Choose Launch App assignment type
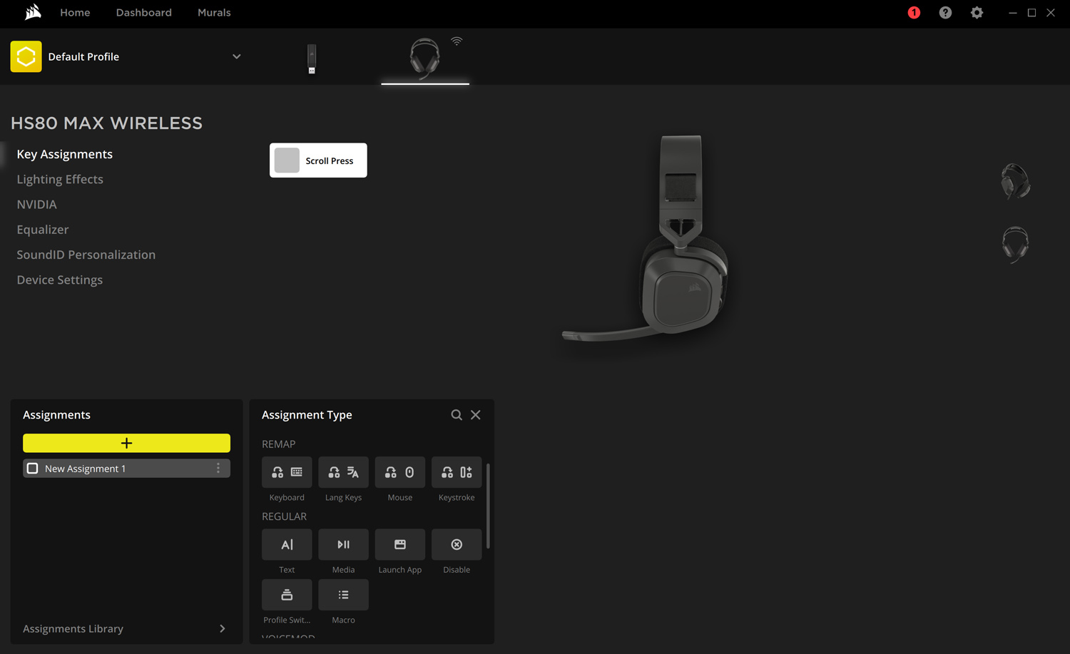Viewport: 1070px width, 654px height. tap(400, 544)
